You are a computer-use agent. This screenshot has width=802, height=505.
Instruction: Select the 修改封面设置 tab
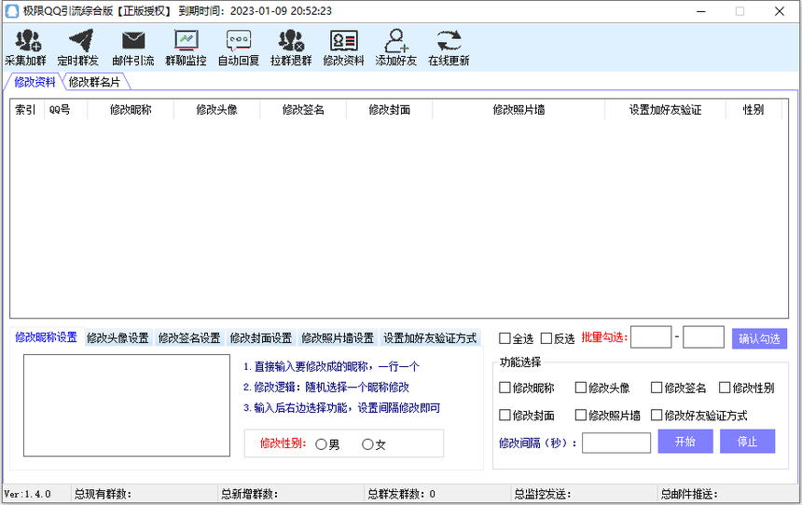point(261,338)
